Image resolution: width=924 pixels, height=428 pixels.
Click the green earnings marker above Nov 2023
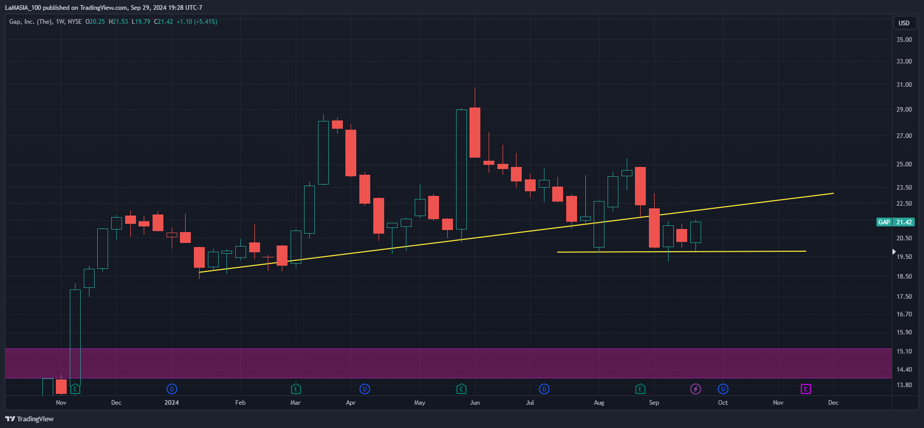click(x=75, y=389)
